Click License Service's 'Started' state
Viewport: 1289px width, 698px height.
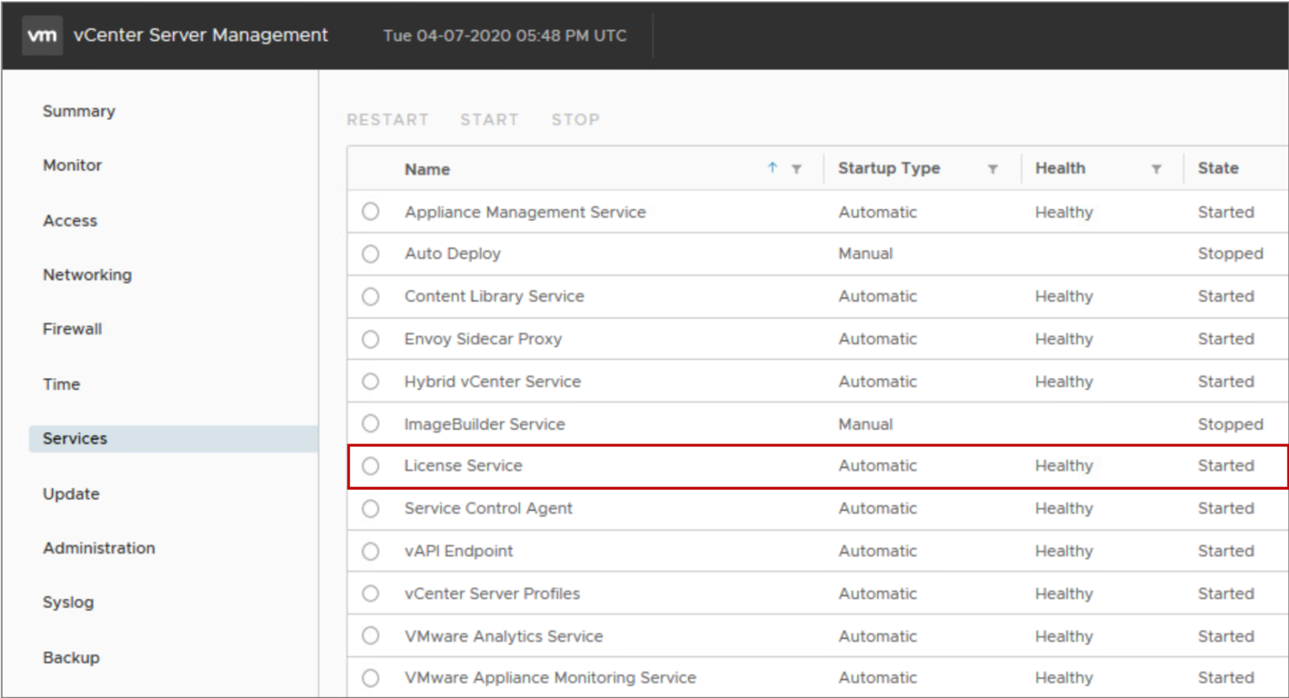1226,466
